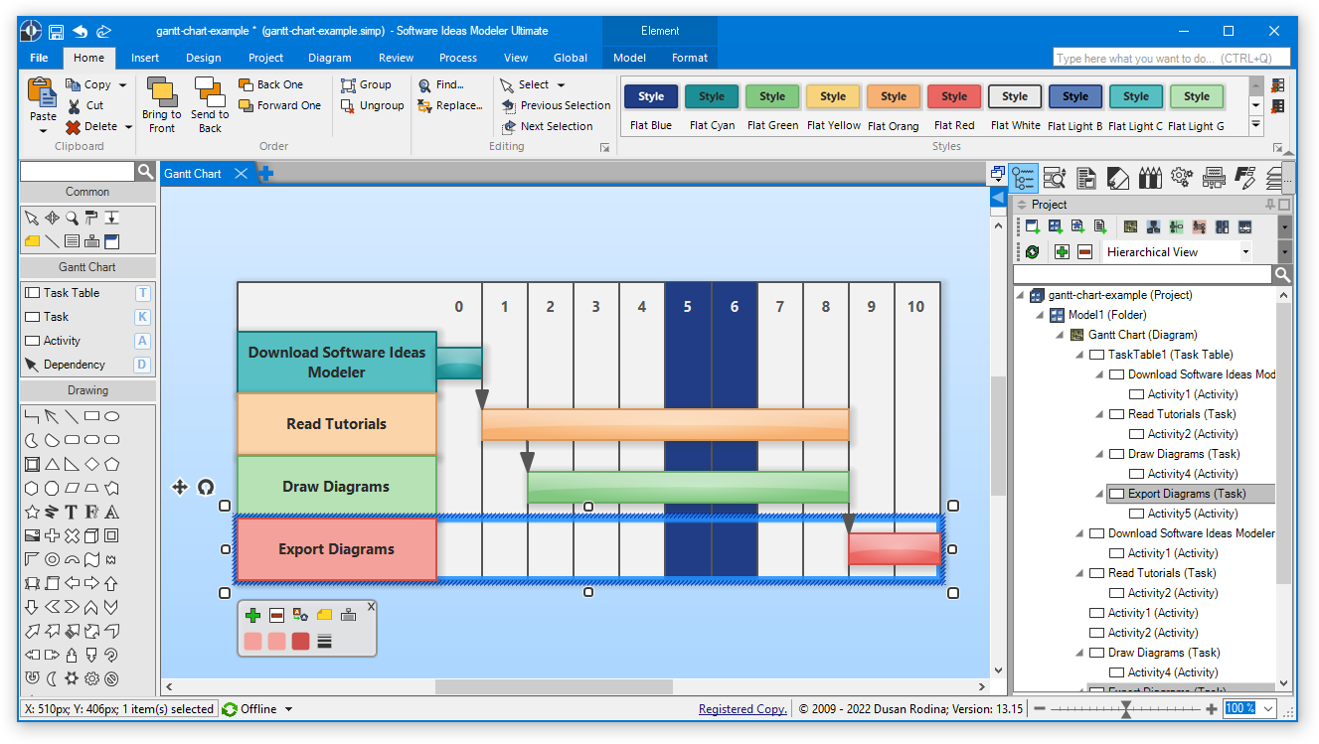Apply the Flat Red style swatch
Viewport: 1319px width, 744px height.
point(954,96)
